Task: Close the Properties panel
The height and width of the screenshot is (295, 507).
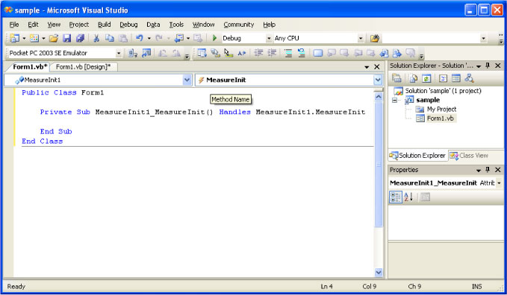Action: (x=498, y=170)
